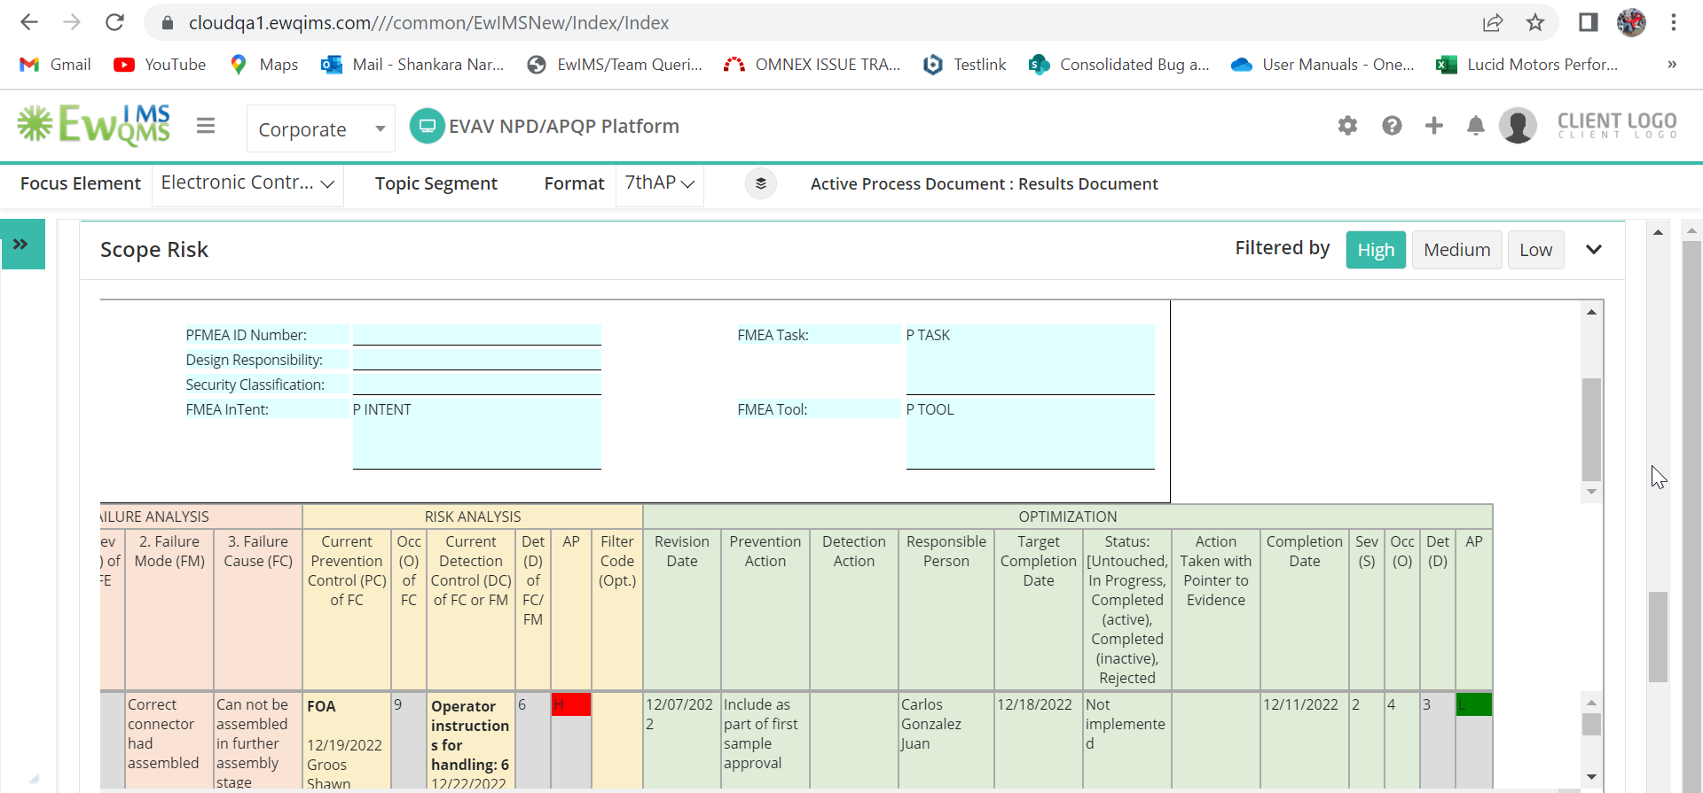Bookmark this page with the star icon
The height and width of the screenshot is (793, 1703).
(1535, 22)
